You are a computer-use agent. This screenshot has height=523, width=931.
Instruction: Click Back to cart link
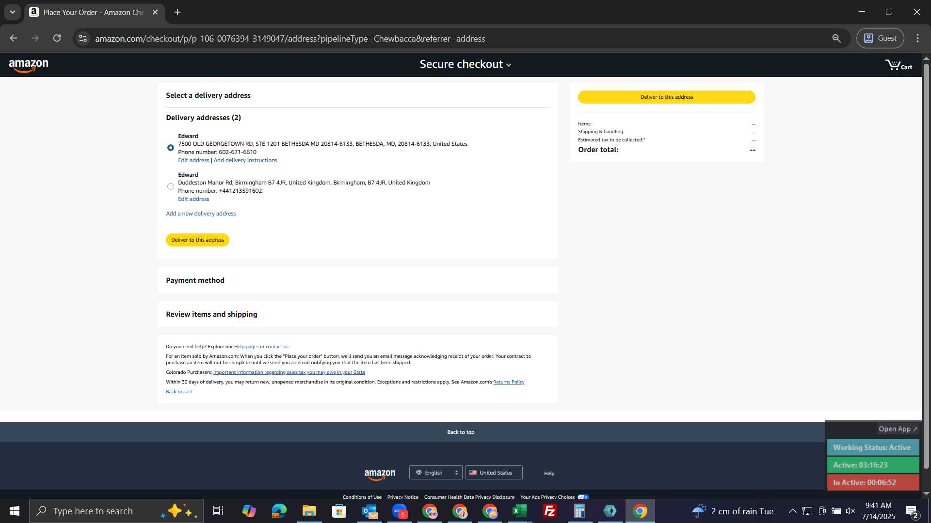click(179, 392)
